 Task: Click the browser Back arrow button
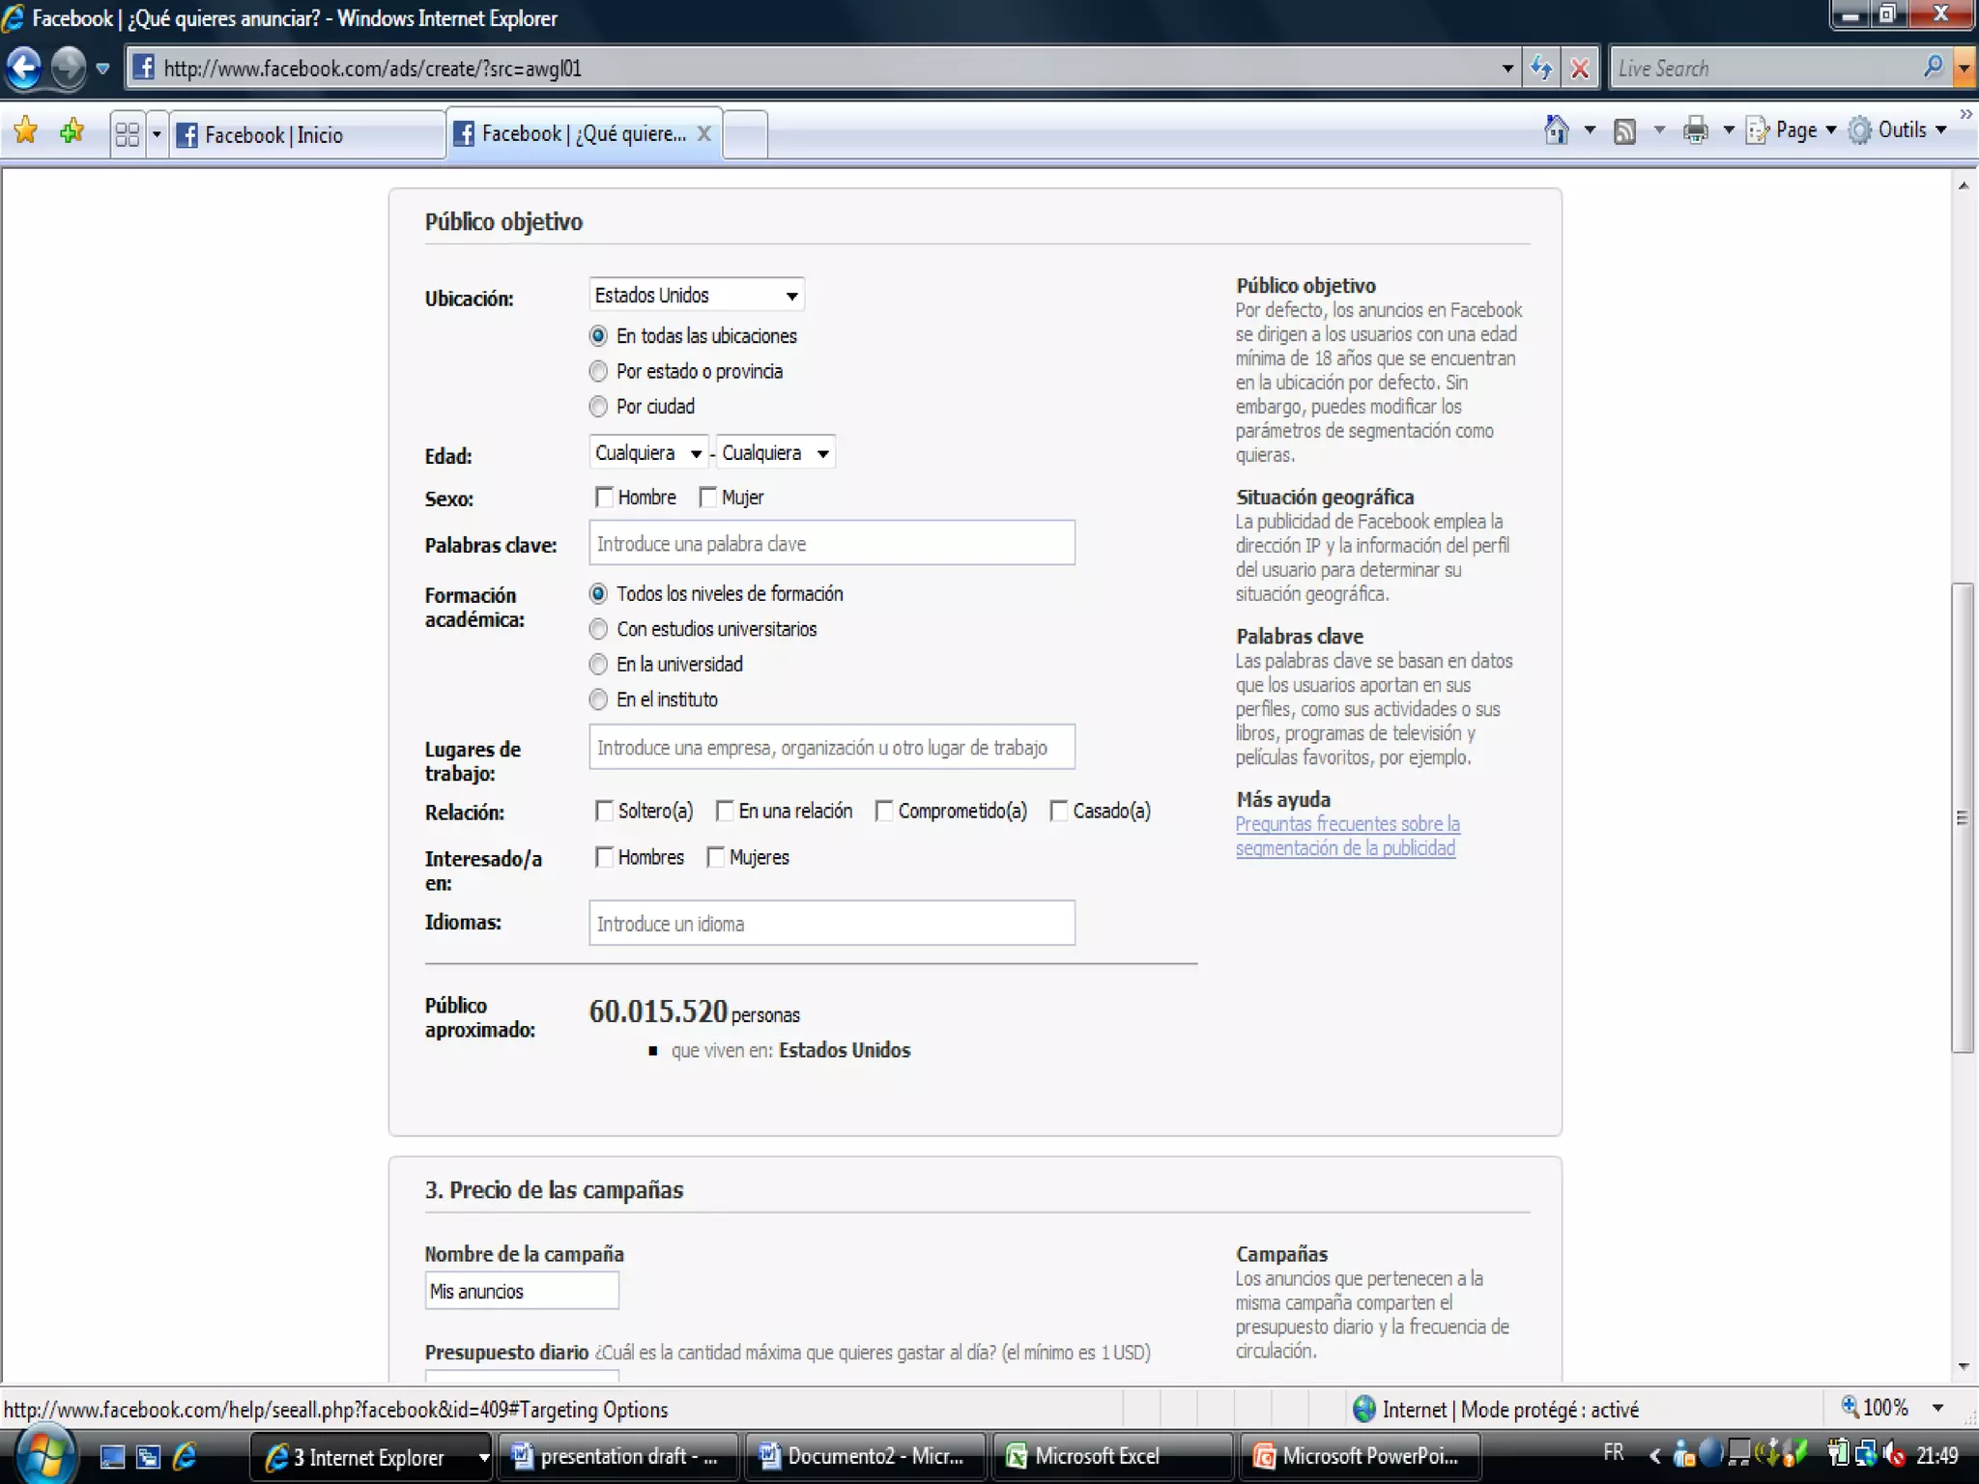click(x=24, y=69)
